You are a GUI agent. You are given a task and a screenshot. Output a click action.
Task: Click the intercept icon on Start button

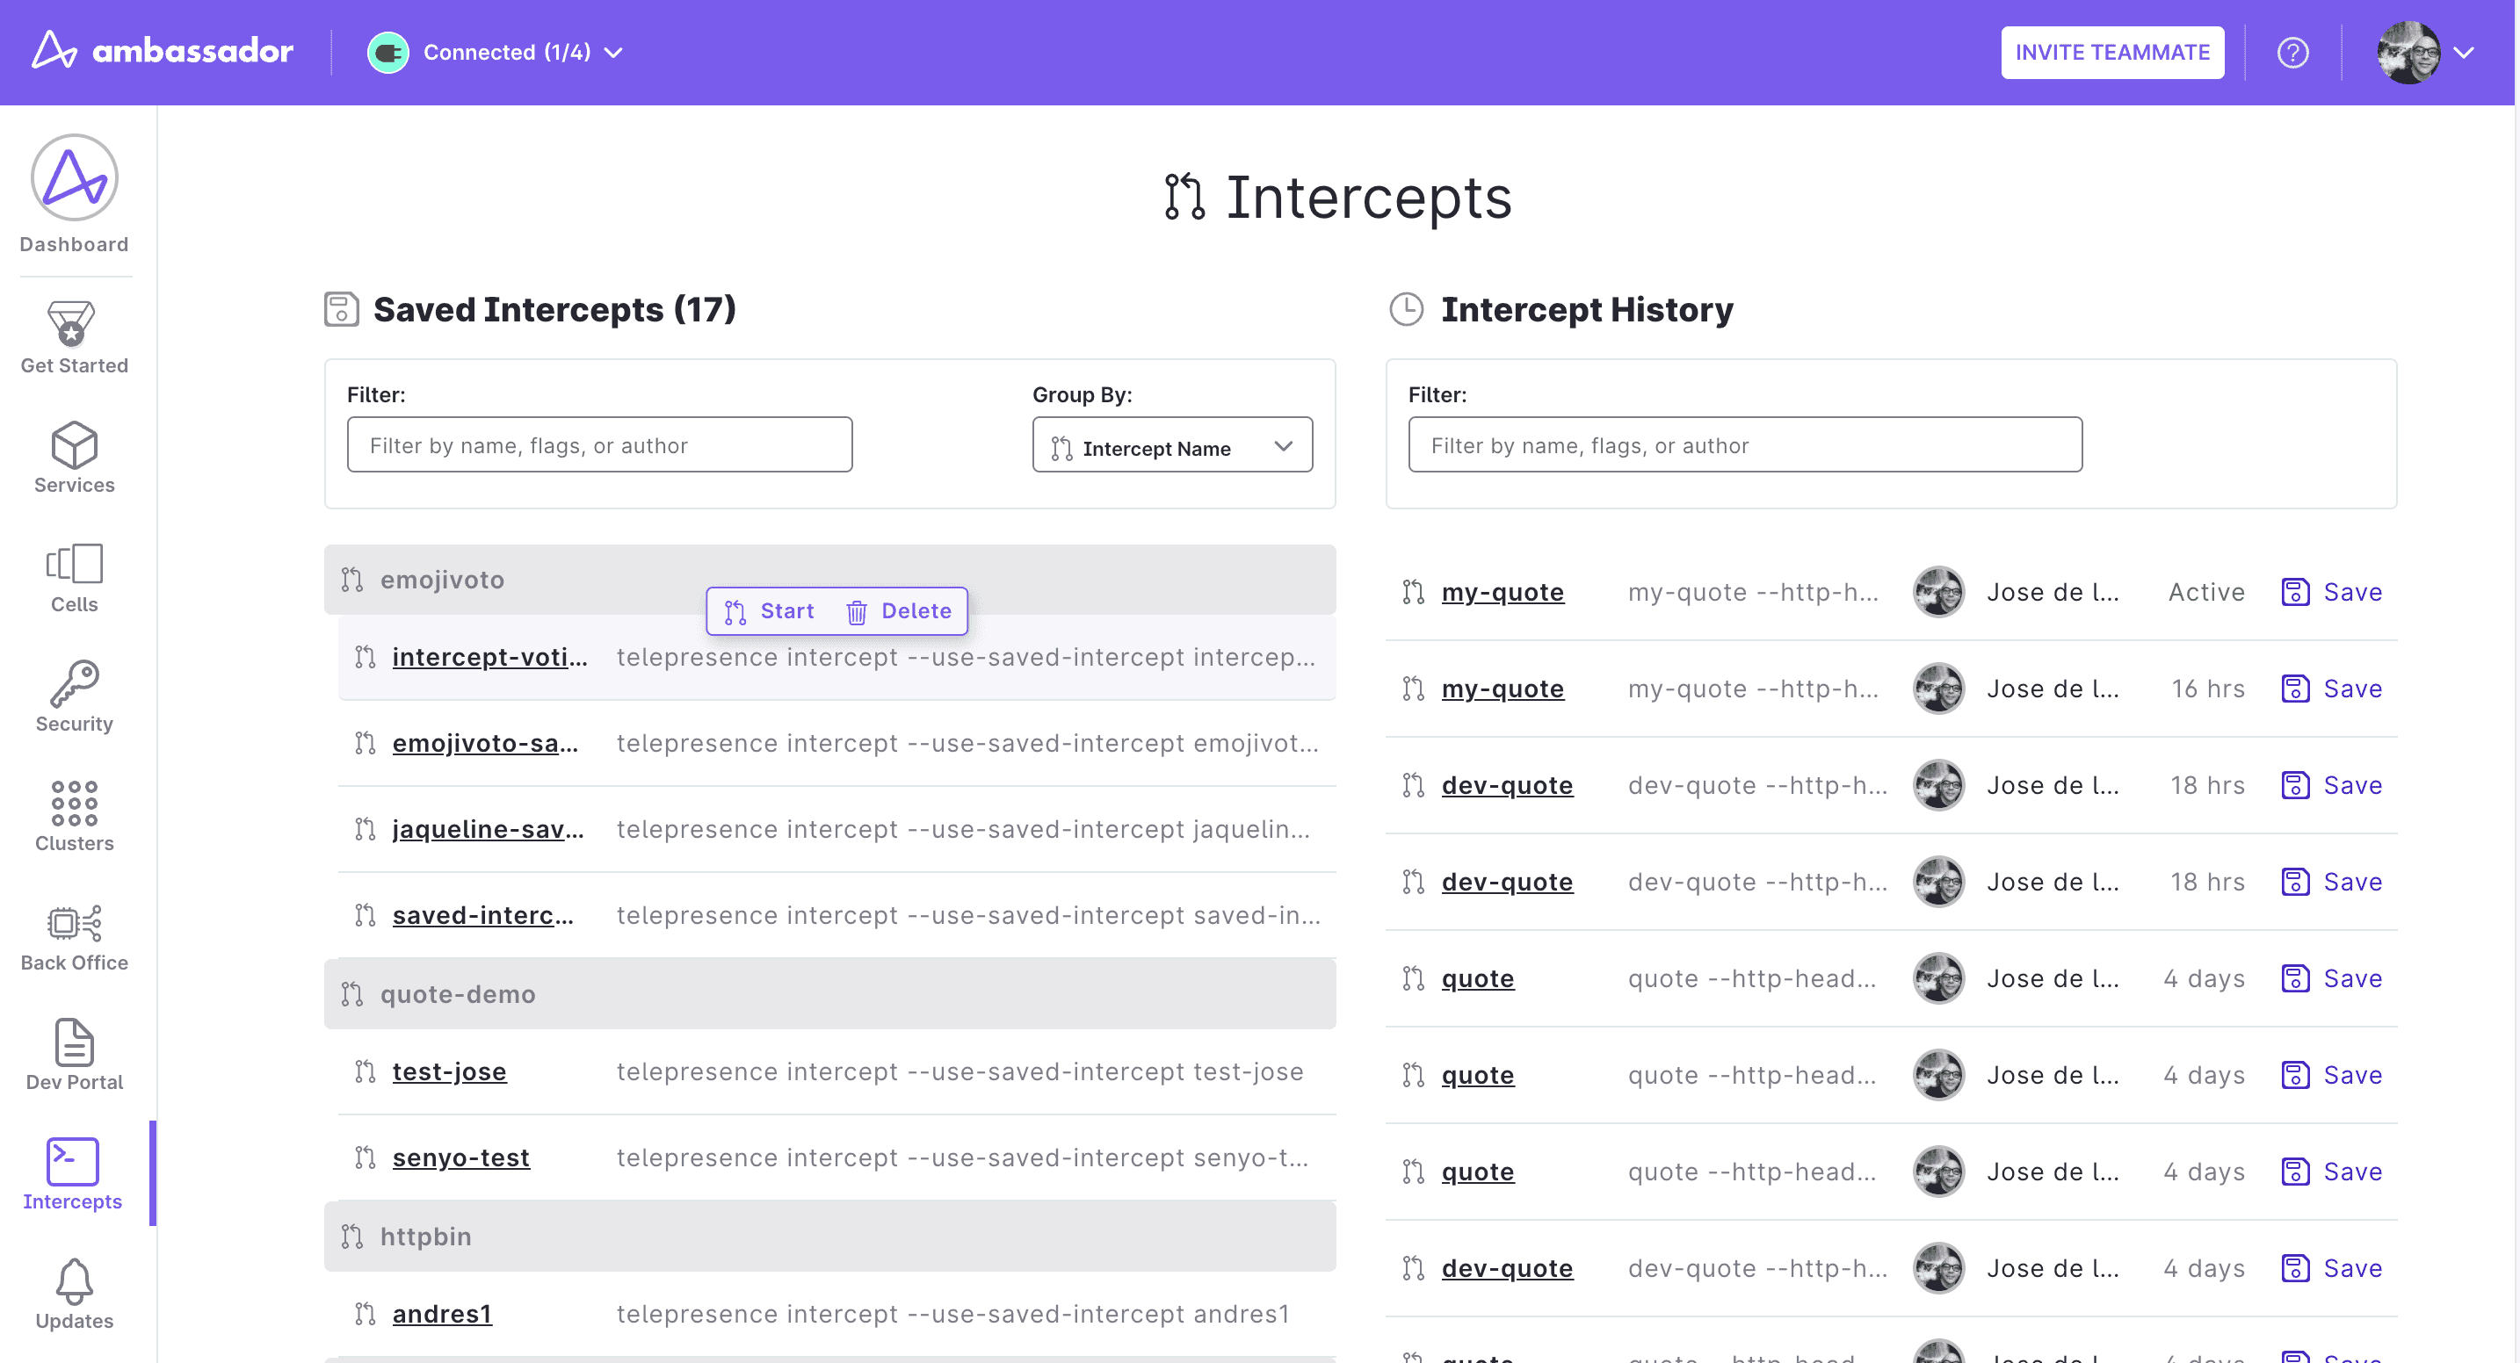click(735, 611)
